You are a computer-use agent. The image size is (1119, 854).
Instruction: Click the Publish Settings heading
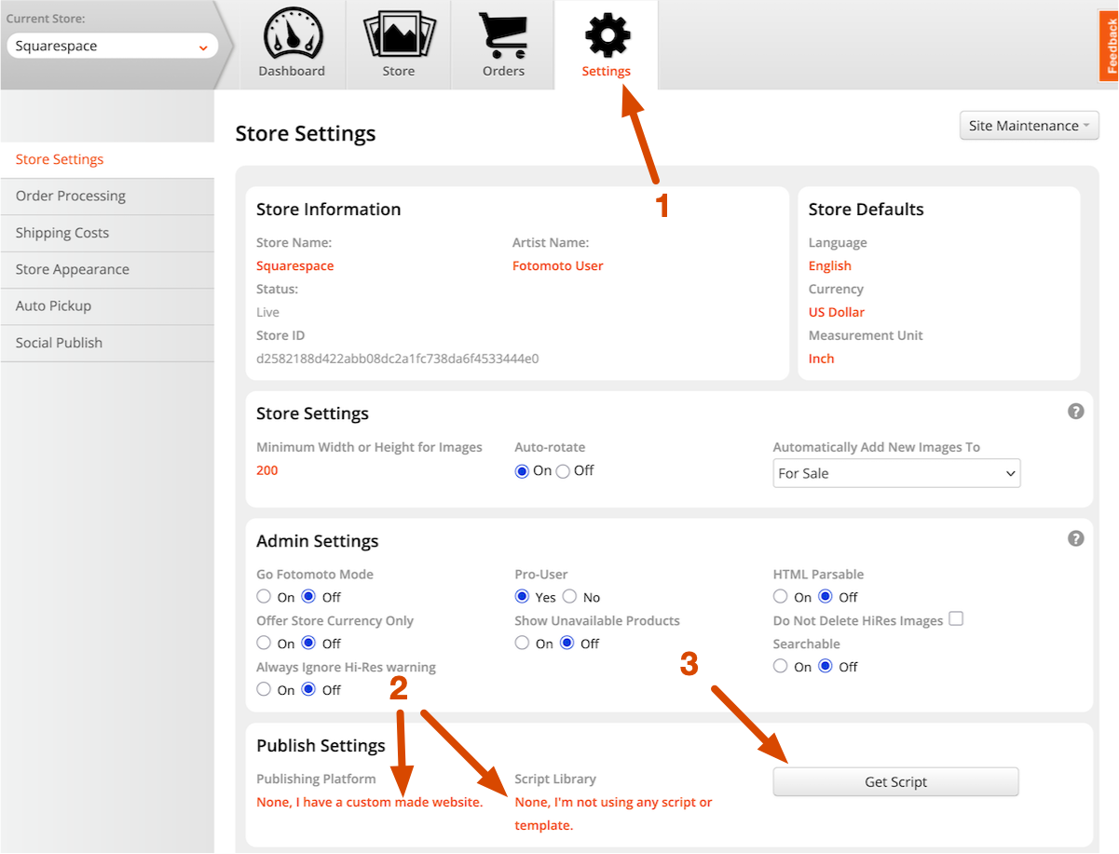point(321,746)
